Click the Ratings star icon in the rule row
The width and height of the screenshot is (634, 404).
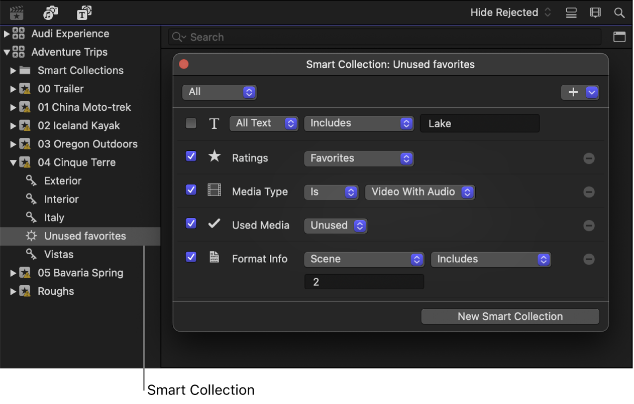click(214, 156)
